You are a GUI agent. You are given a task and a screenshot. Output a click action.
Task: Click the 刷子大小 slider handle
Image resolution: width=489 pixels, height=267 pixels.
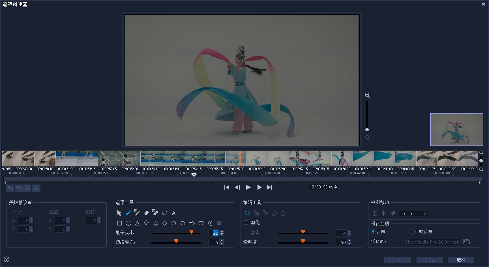[x=191, y=232]
